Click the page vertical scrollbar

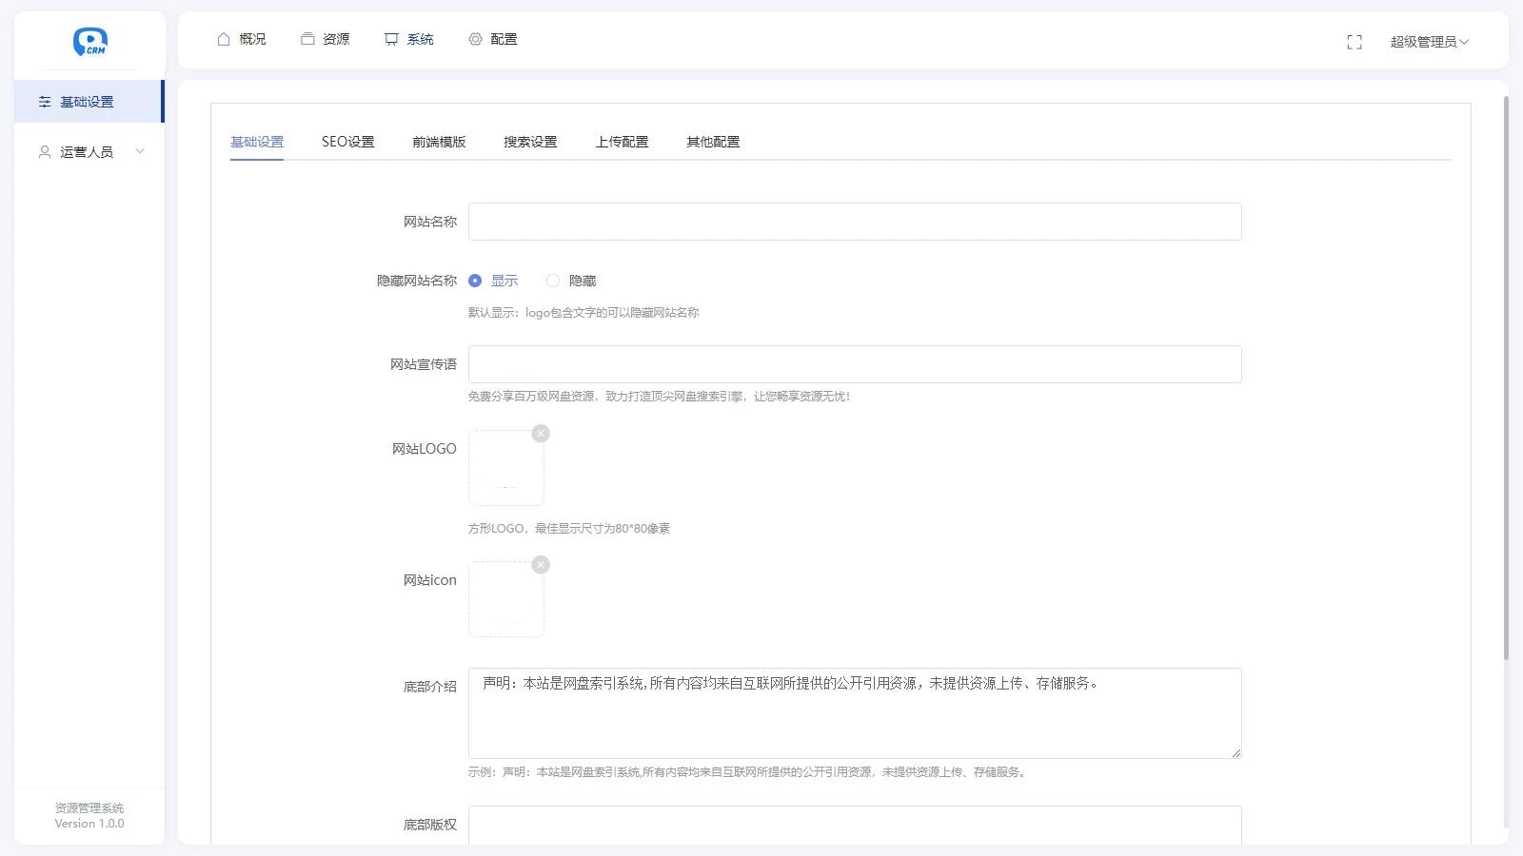(x=1506, y=380)
